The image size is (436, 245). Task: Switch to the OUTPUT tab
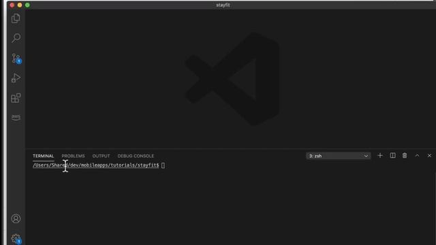(101, 156)
